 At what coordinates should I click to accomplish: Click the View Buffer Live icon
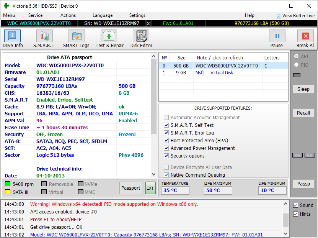coord(278,16)
